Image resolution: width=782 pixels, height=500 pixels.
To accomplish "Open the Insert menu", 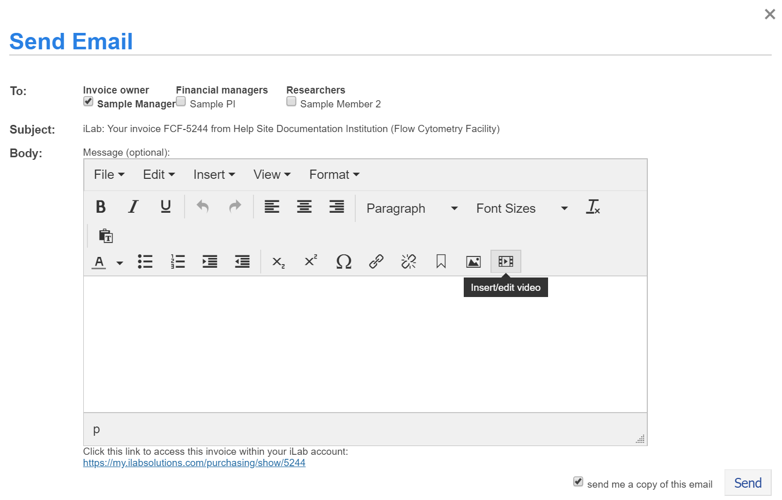I will pyautogui.click(x=214, y=175).
